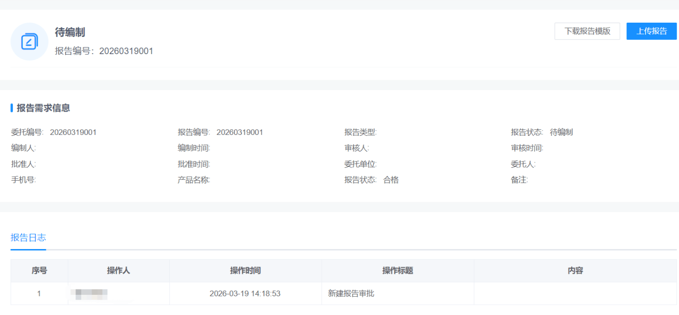Click 操作标题 column header
The height and width of the screenshot is (315, 679).
[398, 271]
